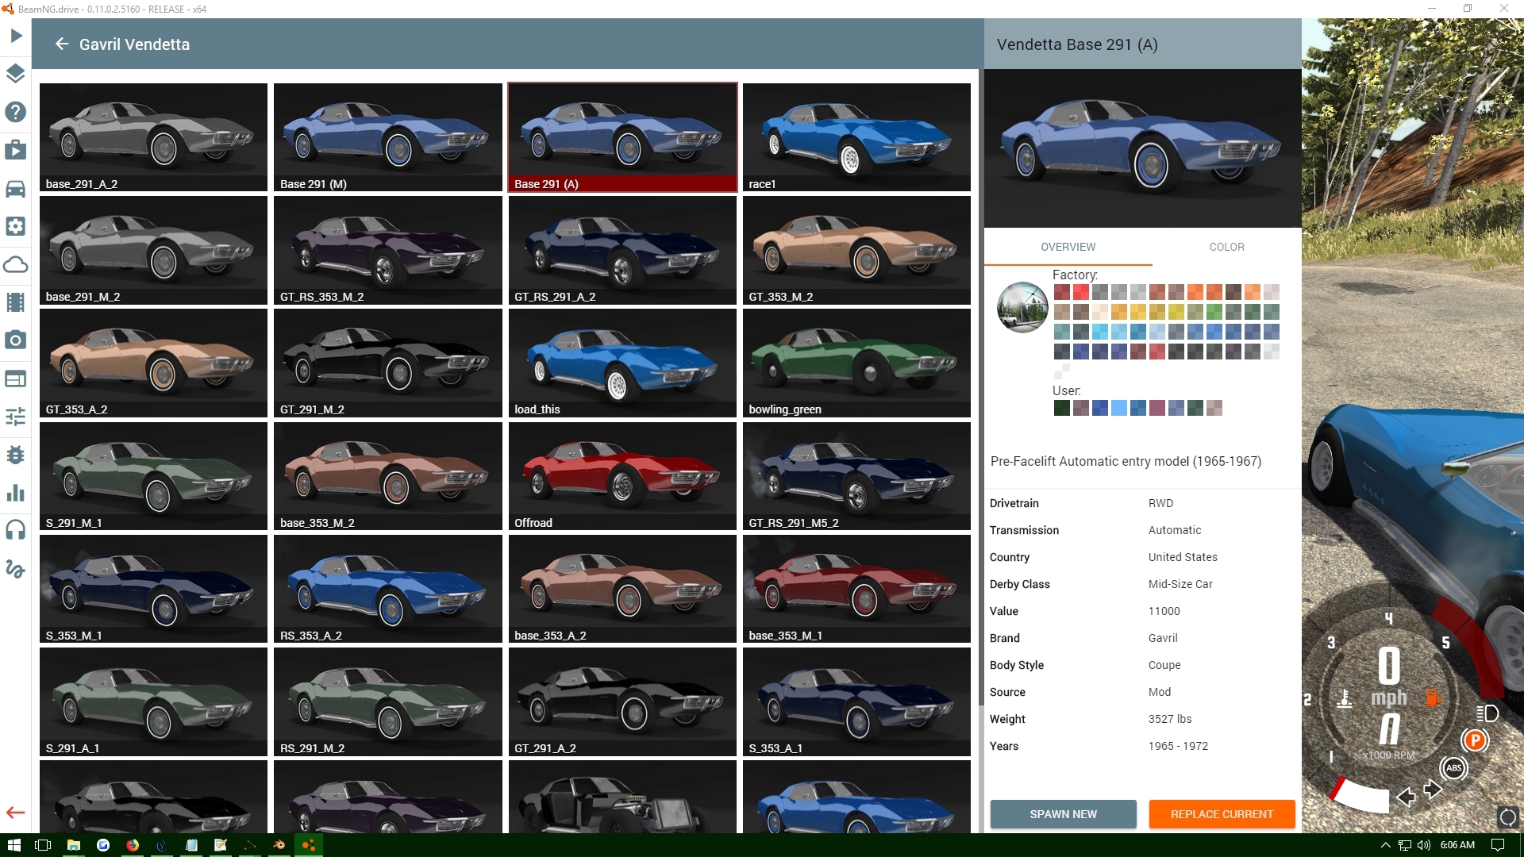Choose the dark green user color swatch

1062,408
